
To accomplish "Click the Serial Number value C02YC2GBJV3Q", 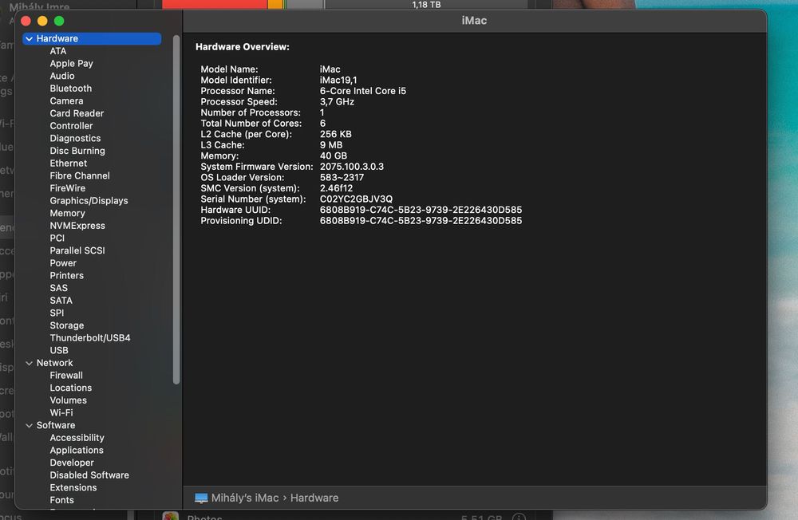I will click(356, 199).
